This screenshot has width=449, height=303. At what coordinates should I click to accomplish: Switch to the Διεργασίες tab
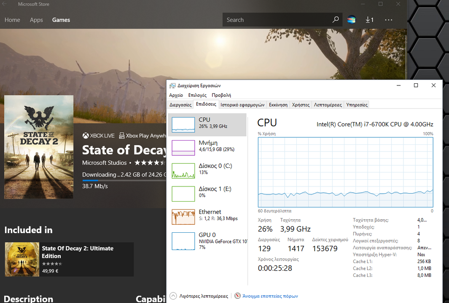(x=180, y=105)
